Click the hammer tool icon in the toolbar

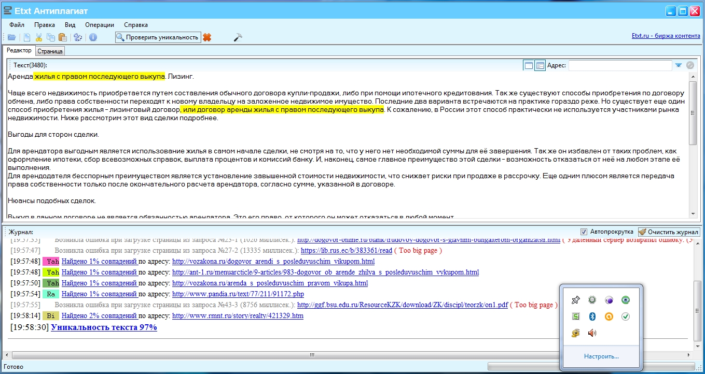click(x=238, y=37)
